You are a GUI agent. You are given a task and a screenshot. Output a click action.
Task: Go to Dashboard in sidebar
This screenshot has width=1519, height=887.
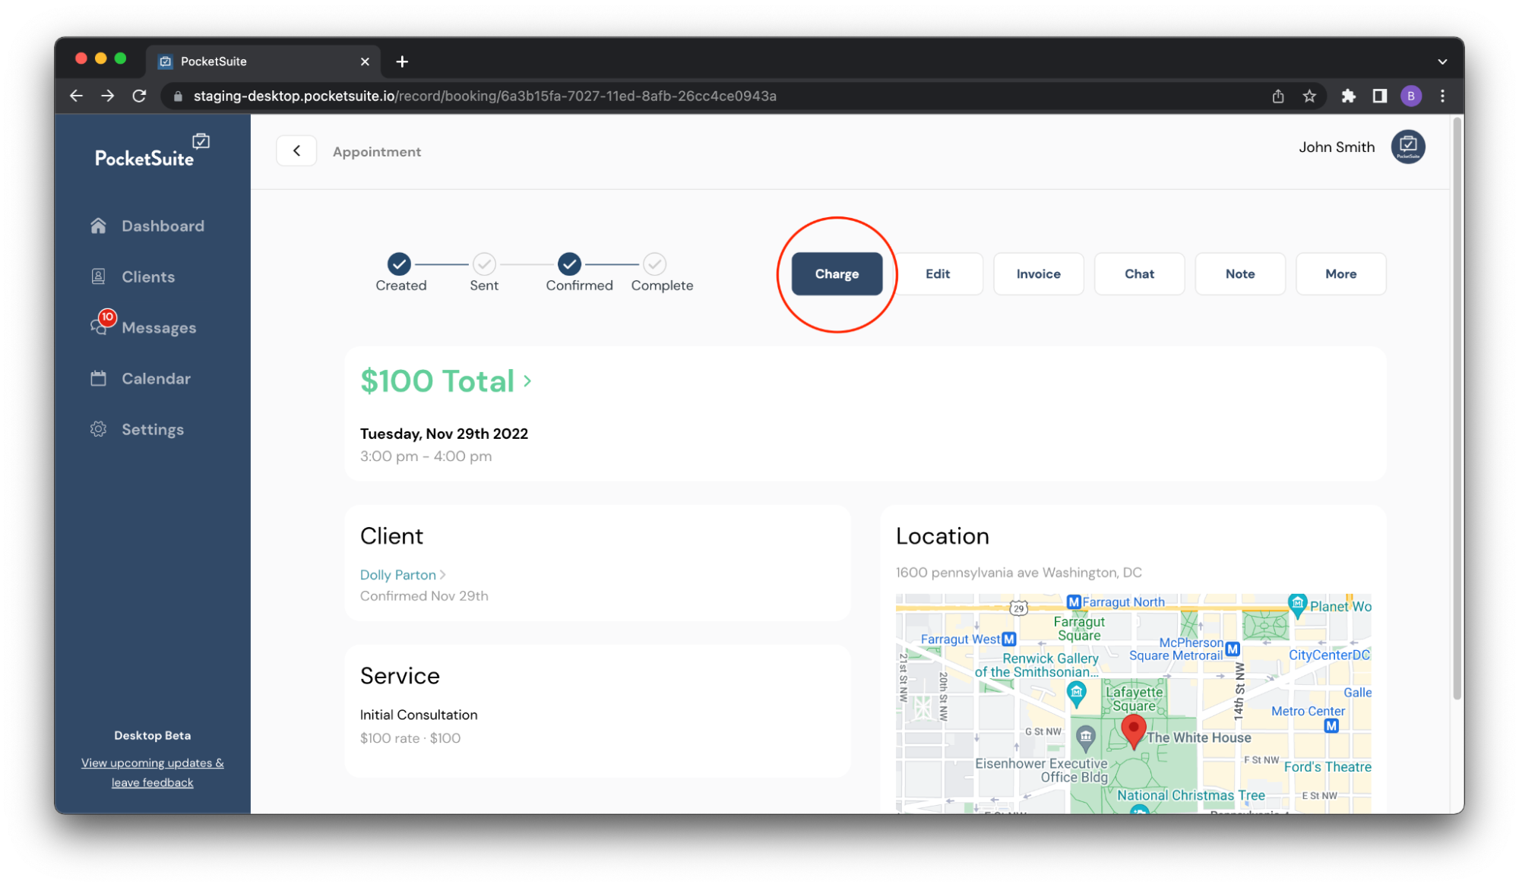(x=163, y=226)
